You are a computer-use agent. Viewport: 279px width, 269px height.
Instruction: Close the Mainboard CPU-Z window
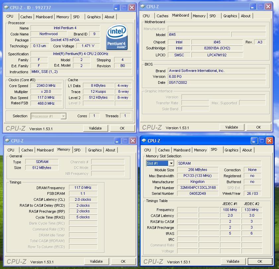268,7
